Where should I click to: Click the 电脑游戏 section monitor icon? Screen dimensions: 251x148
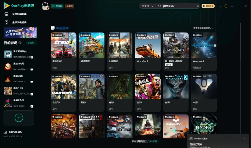53,28
